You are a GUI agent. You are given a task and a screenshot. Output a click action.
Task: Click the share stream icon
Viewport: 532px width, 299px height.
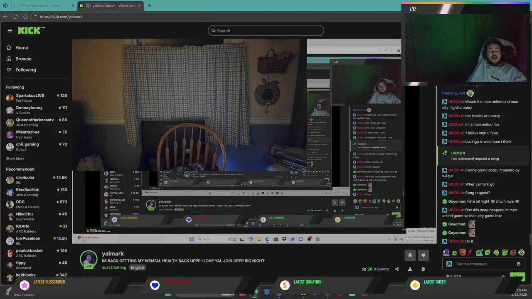397,269
